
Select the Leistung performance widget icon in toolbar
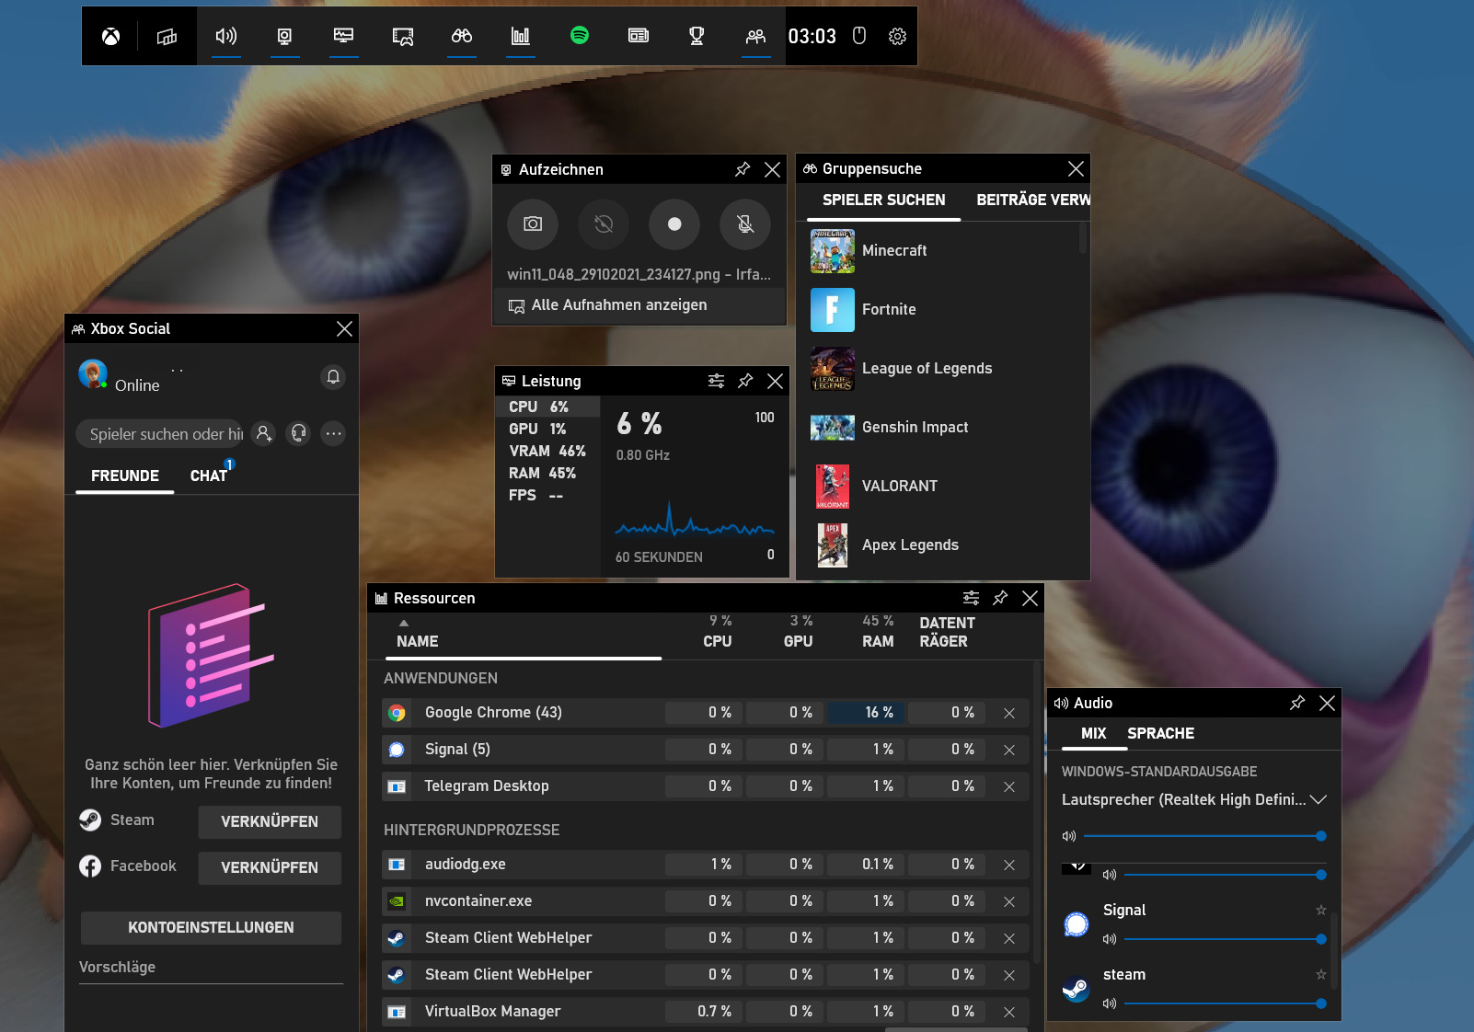coord(343,36)
